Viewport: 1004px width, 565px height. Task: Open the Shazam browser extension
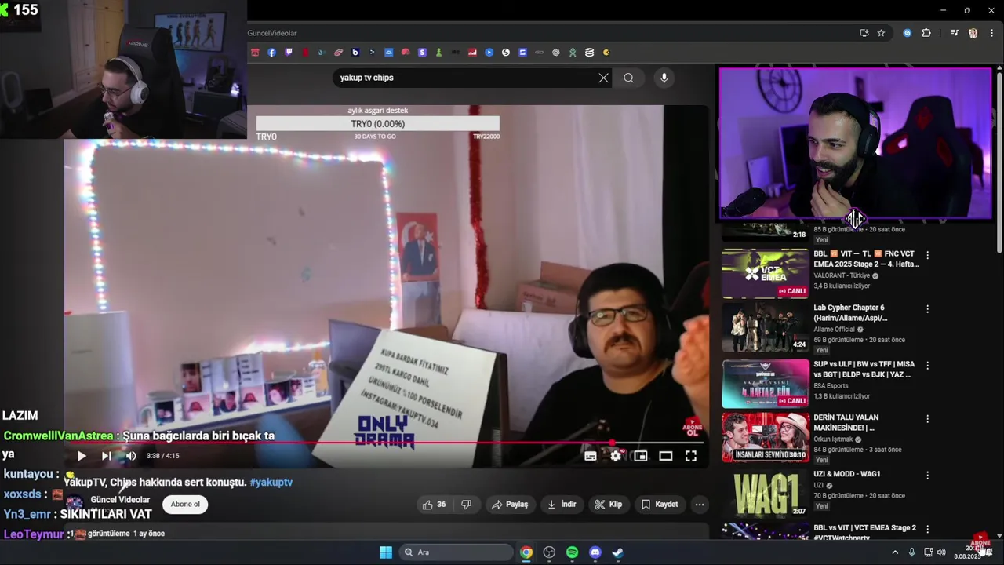[907, 33]
